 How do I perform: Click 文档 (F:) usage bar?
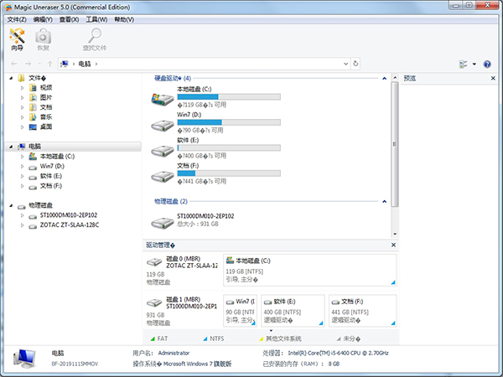(x=229, y=173)
